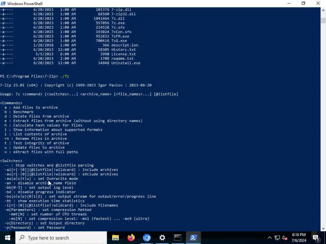This screenshot has width=326, height=244.
Task: Click '-bb[0-3] : set output log level'
Action: (39, 187)
